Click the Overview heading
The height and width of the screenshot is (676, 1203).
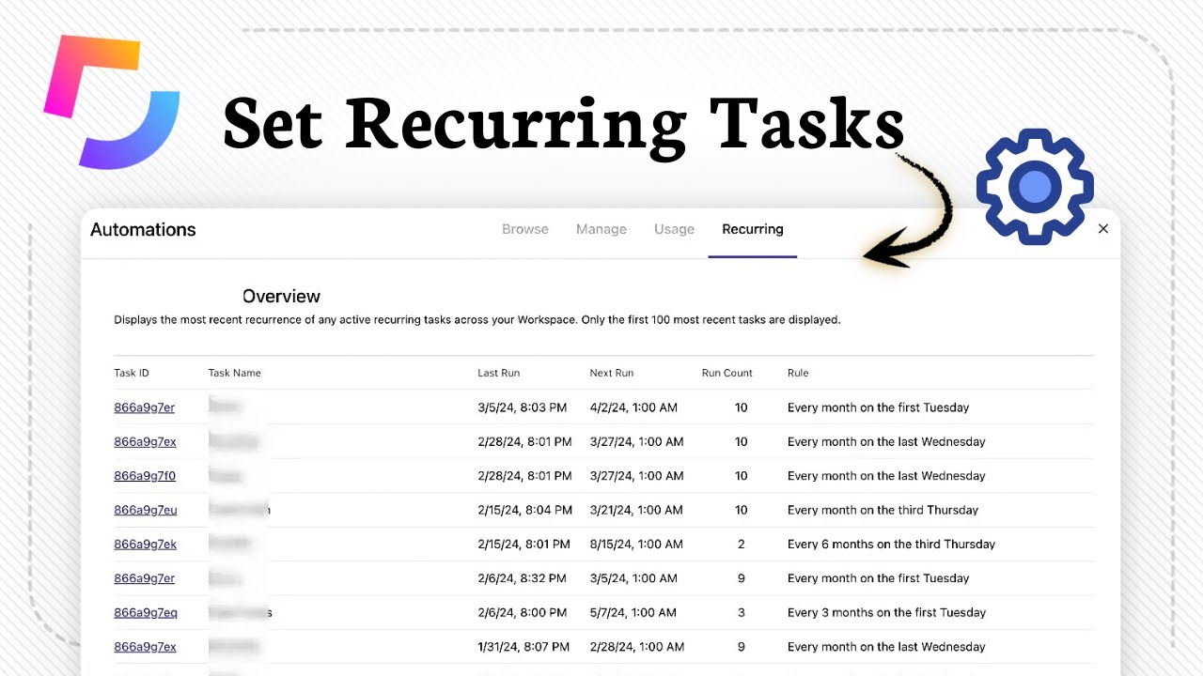281,296
